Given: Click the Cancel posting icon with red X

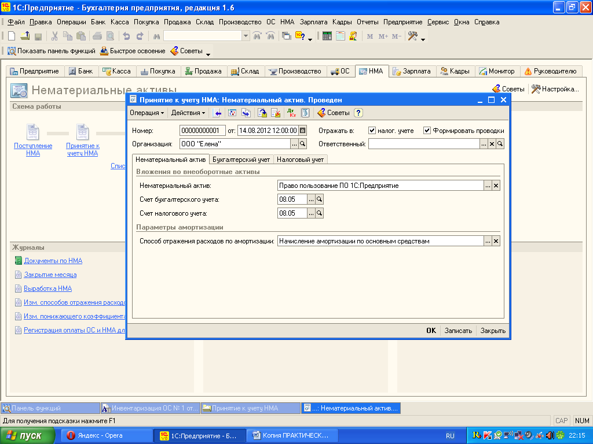Looking at the screenshot, I should tap(276, 113).
